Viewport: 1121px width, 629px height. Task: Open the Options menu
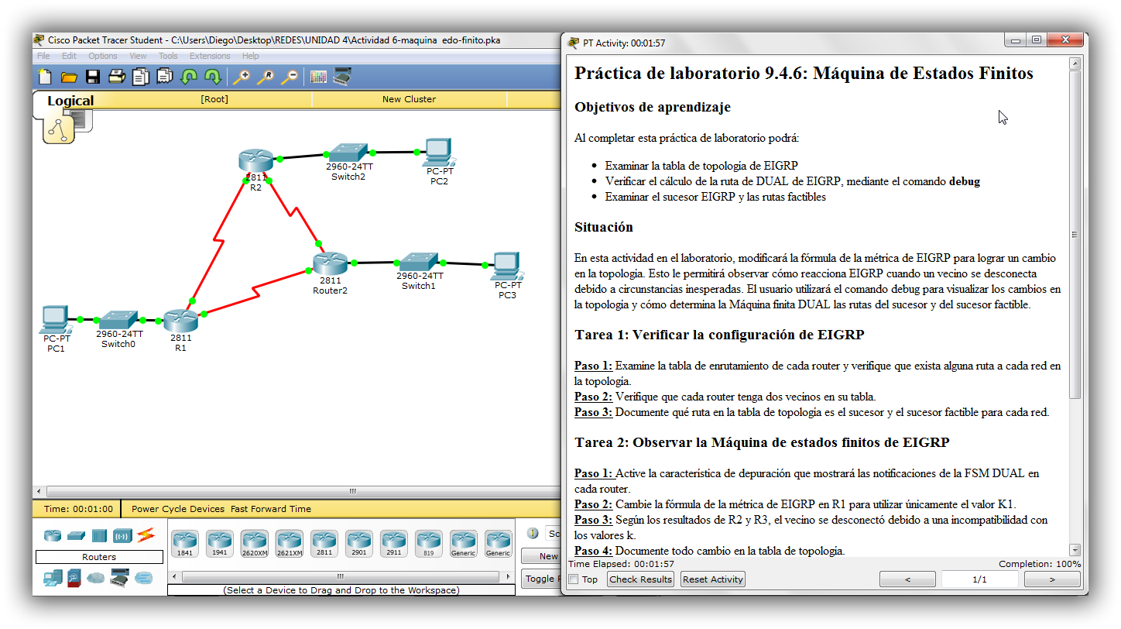102,55
